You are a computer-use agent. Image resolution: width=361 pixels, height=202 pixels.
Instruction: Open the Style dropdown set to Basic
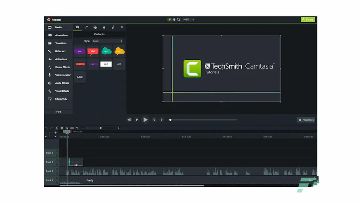click(x=108, y=41)
